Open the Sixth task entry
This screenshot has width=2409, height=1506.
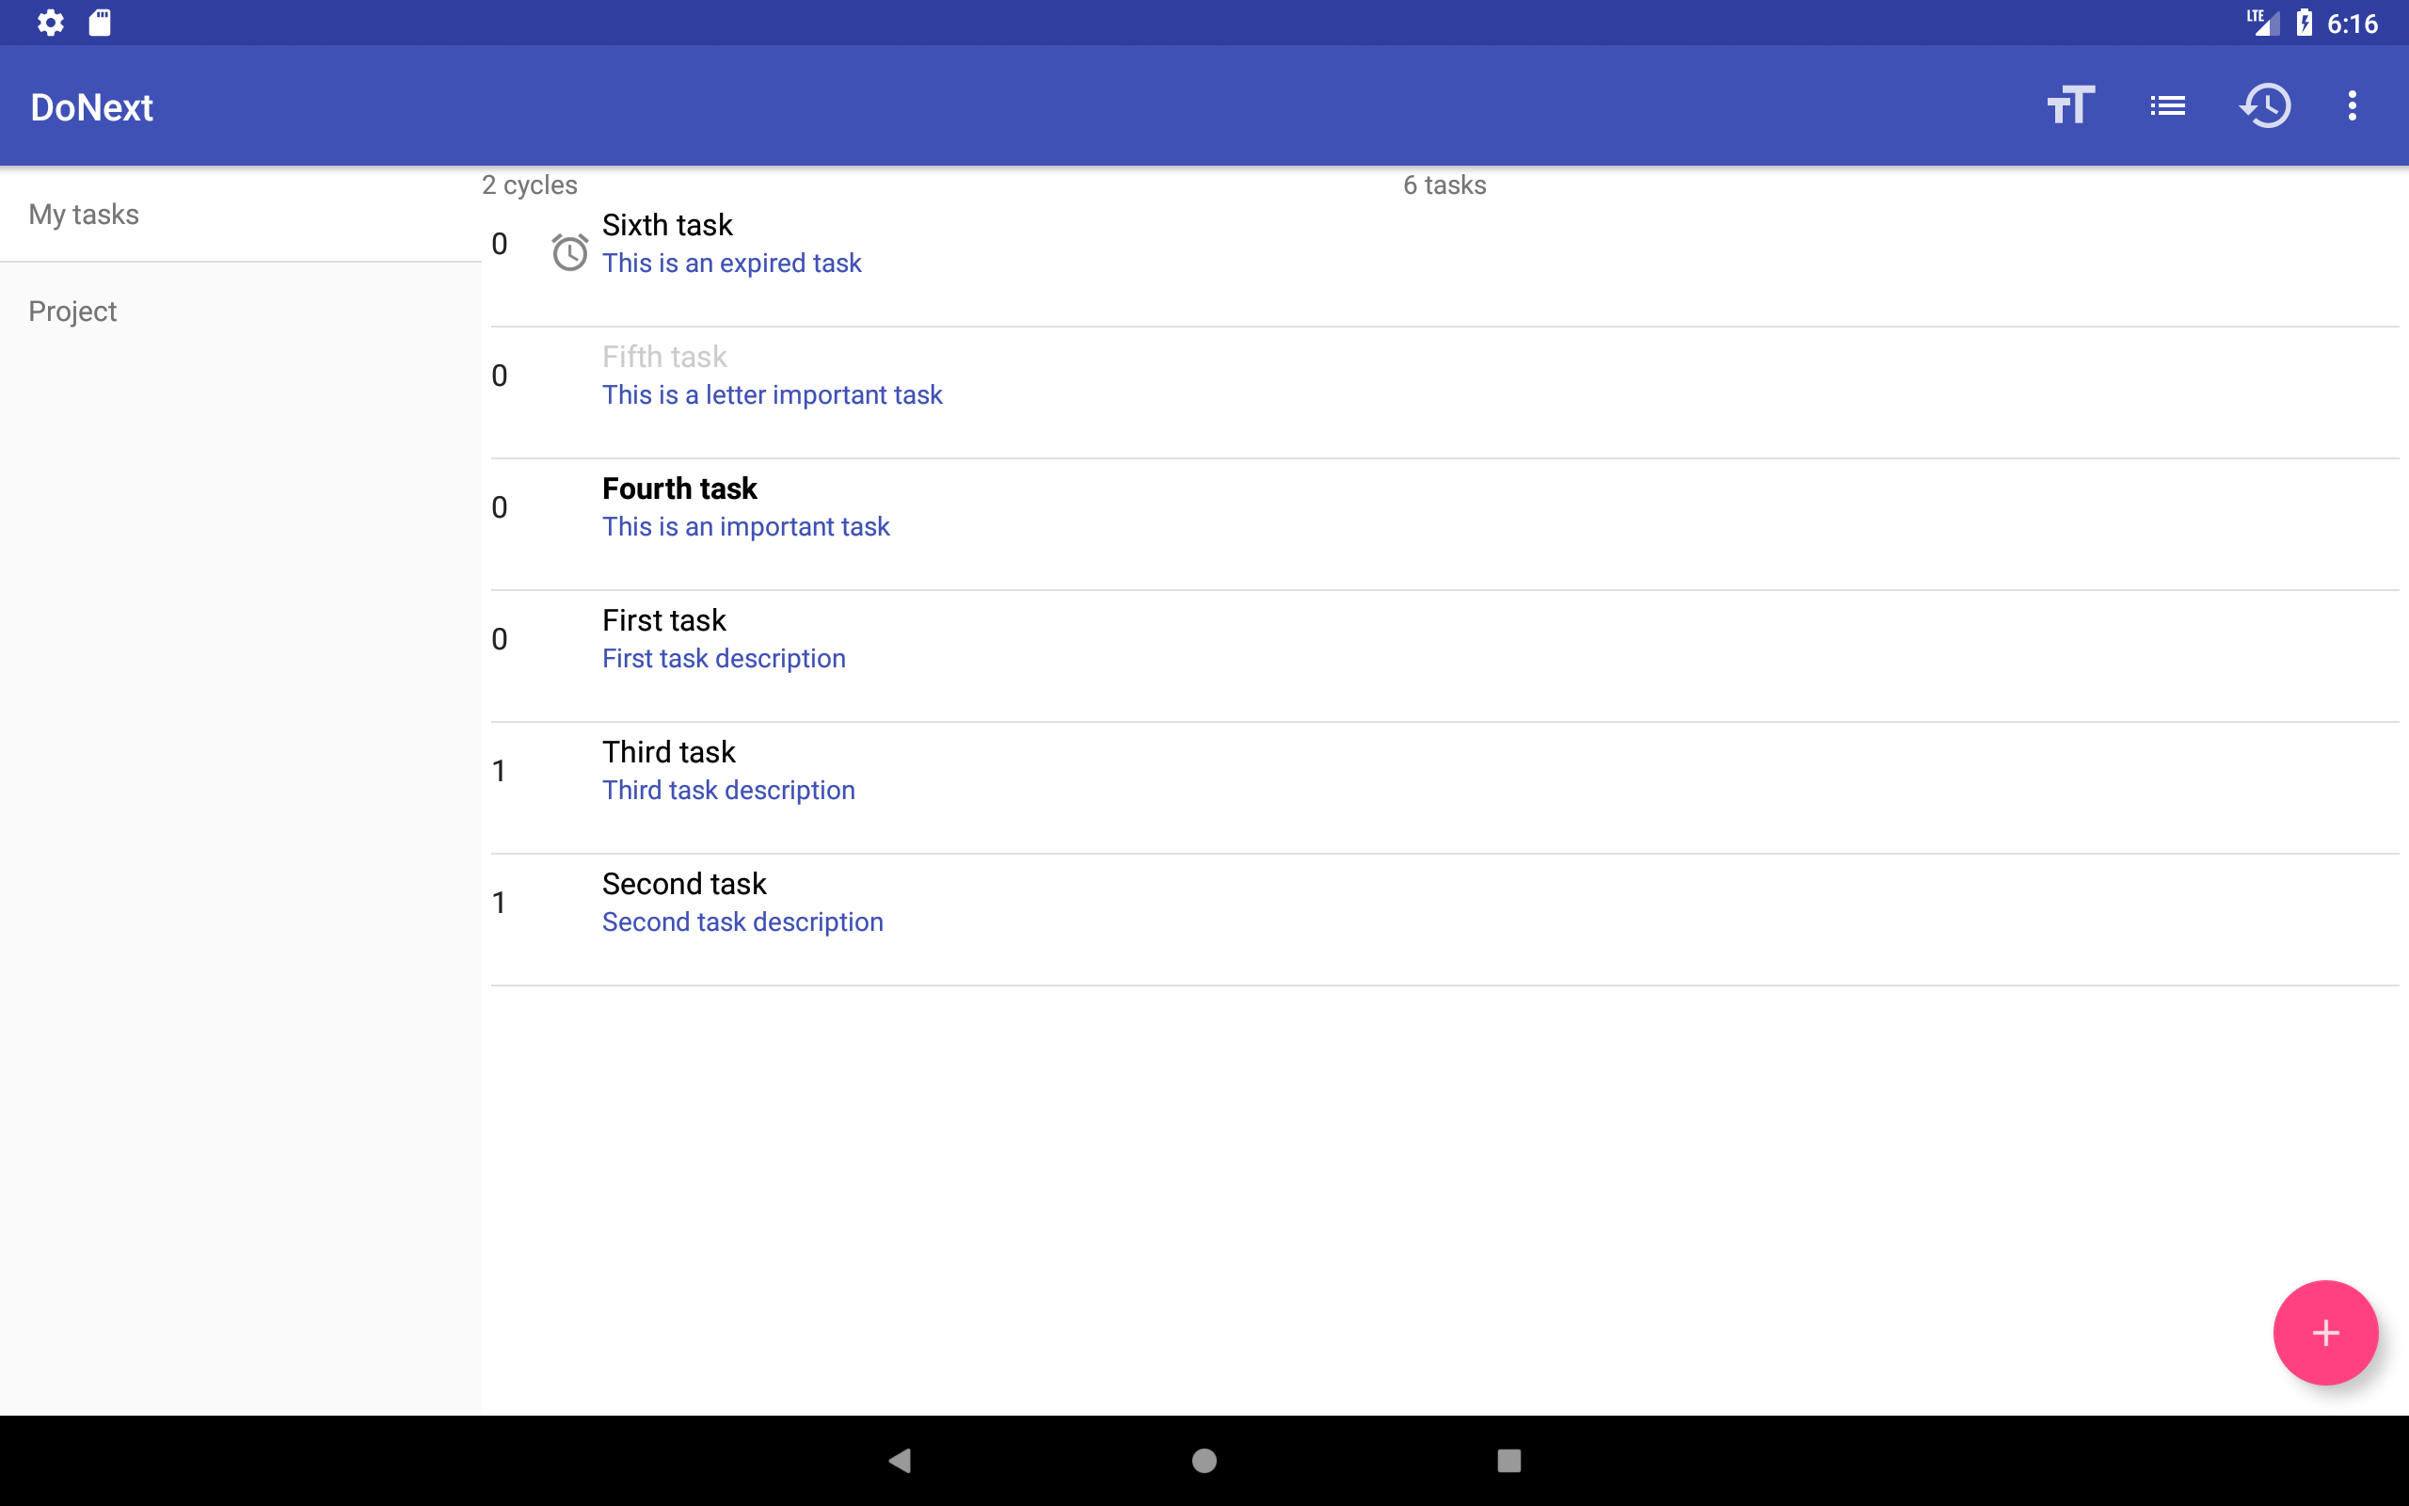click(x=667, y=225)
